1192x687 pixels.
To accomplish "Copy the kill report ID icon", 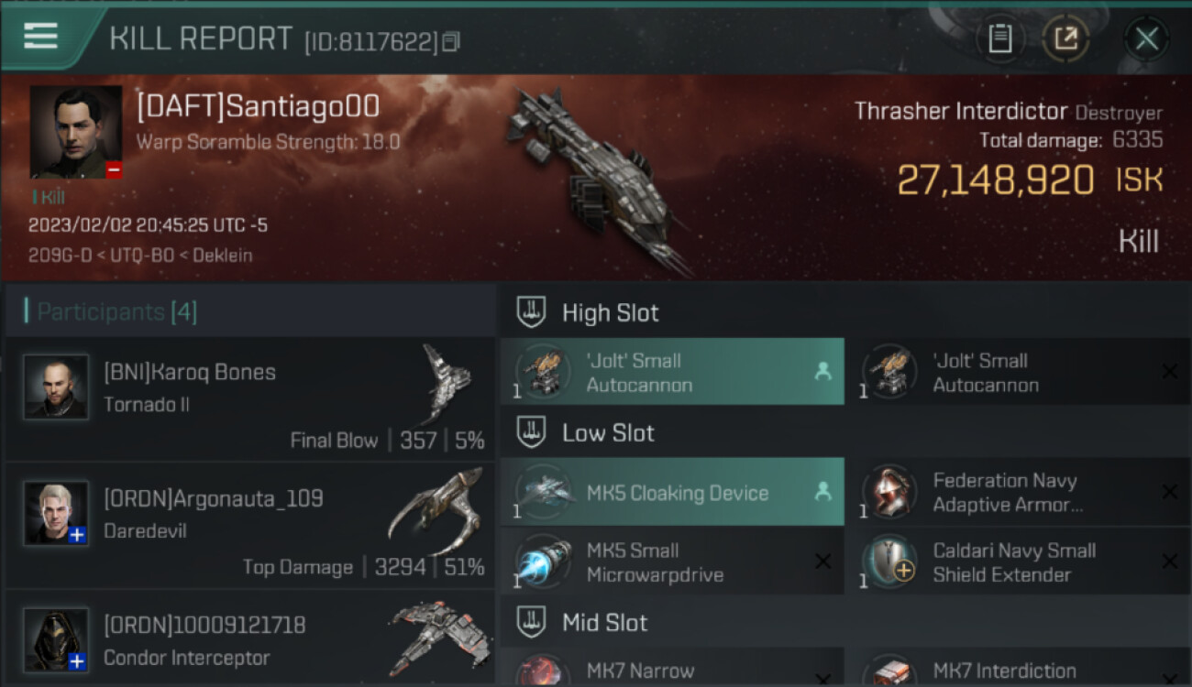I will click(450, 42).
